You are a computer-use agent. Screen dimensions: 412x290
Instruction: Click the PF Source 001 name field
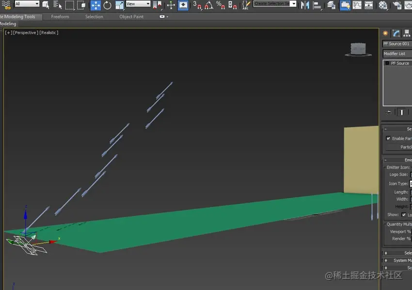coord(397,44)
